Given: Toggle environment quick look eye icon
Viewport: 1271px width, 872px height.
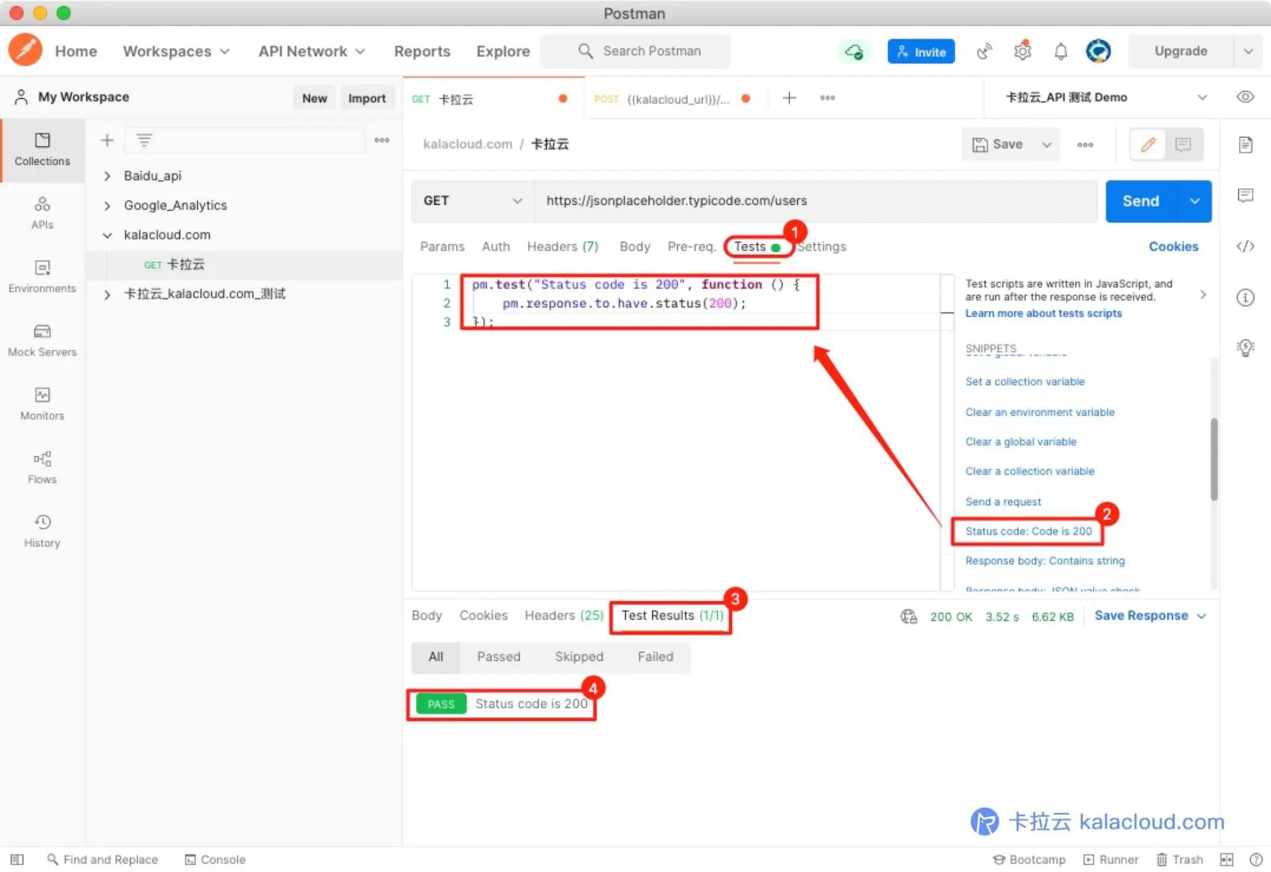Looking at the screenshot, I should tap(1246, 97).
